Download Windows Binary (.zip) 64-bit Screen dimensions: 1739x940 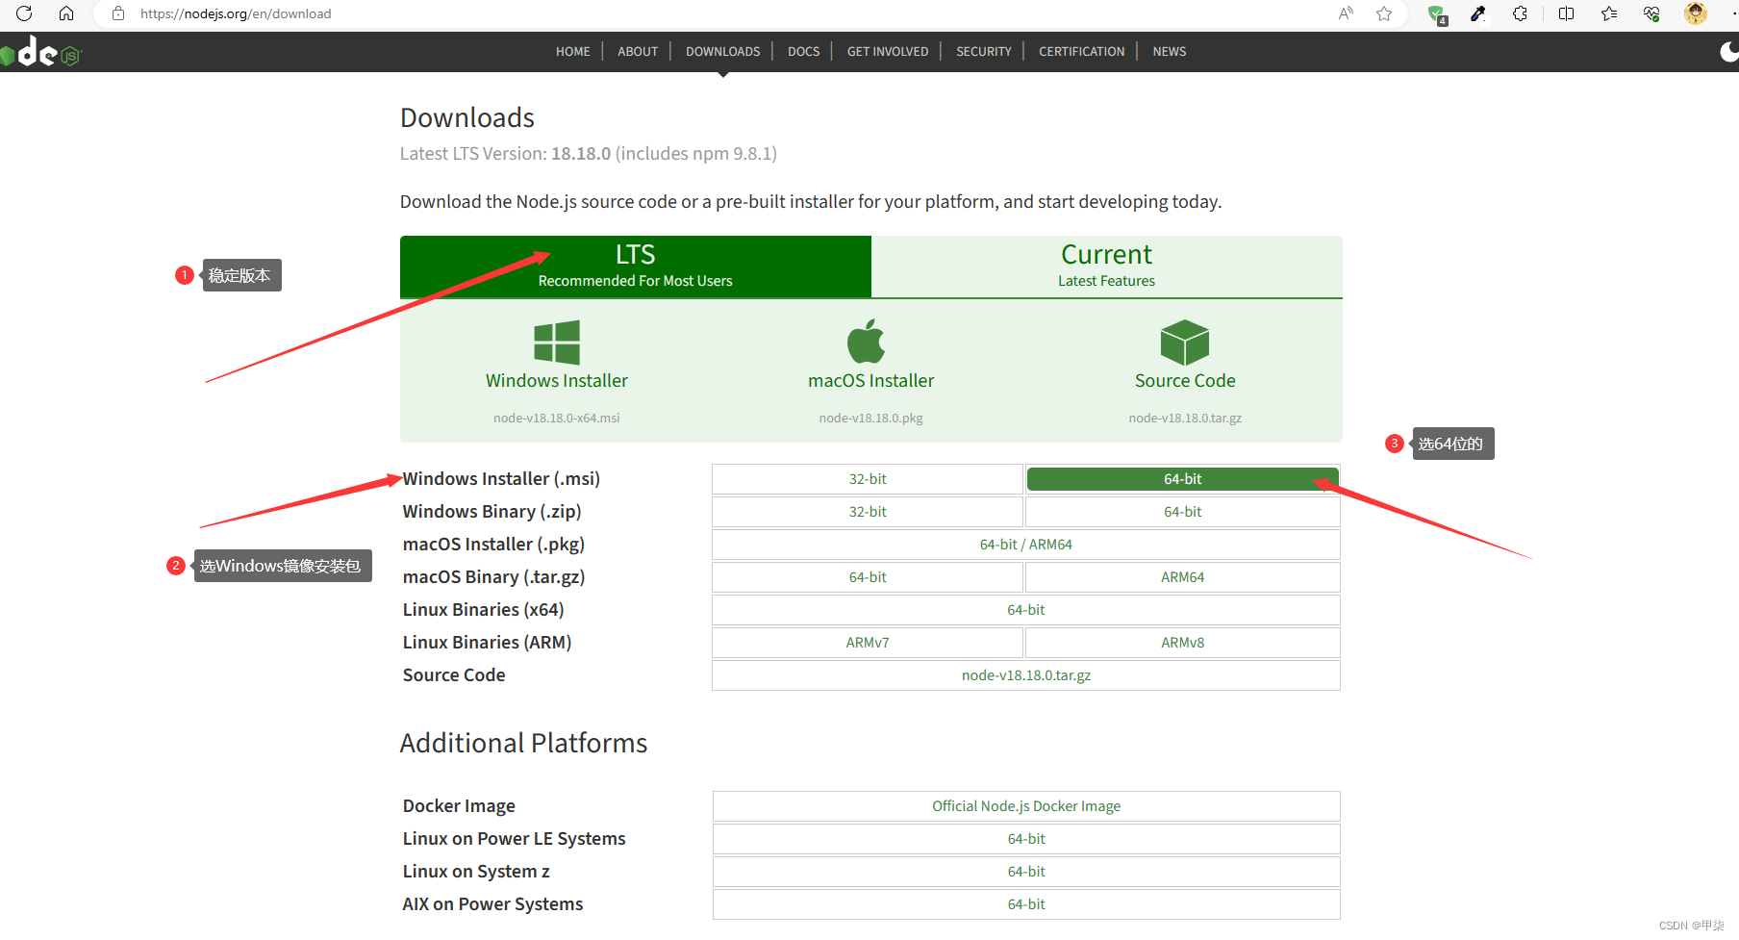(1183, 512)
